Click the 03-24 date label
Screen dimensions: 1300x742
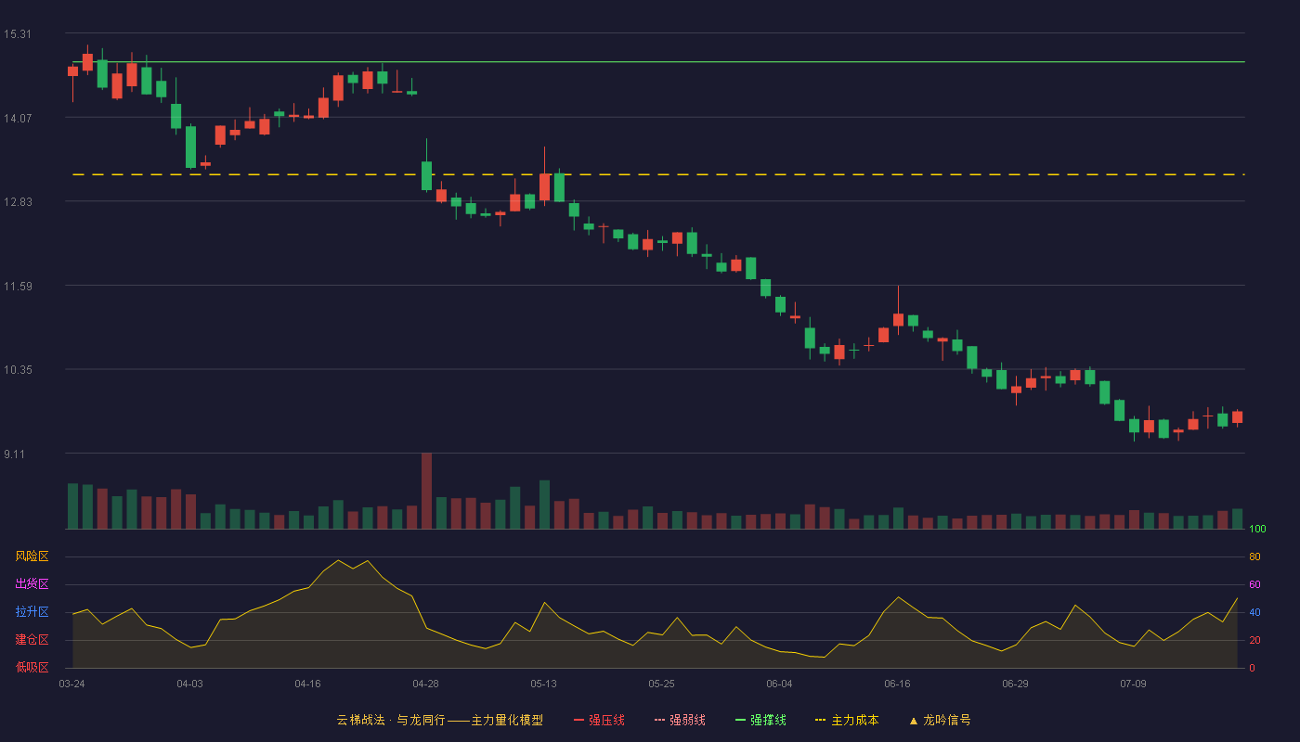point(71,684)
